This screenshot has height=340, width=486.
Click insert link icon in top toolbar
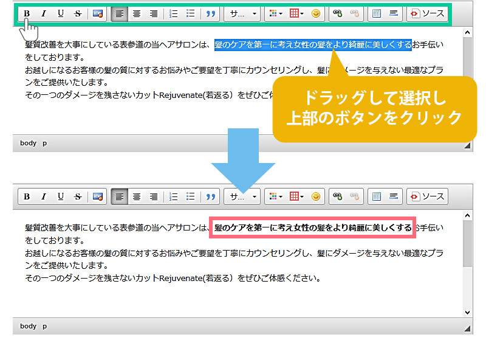point(338,14)
